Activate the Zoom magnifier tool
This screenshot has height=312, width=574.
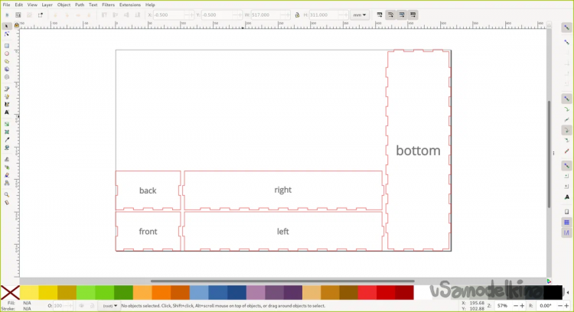tap(7, 194)
